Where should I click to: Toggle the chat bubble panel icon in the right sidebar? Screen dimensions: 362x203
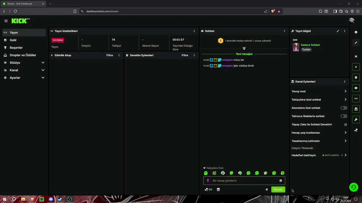pyautogui.click(x=356, y=88)
